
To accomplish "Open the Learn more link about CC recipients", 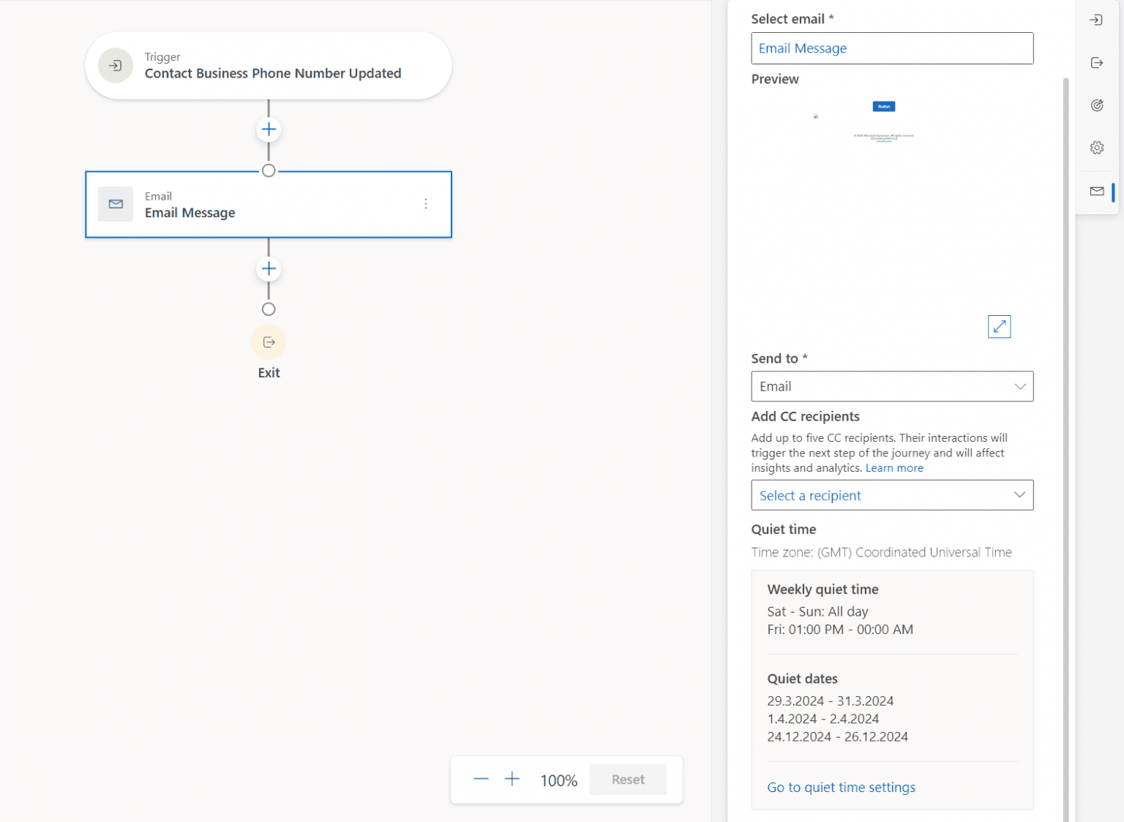I will click(x=894, y=467).
